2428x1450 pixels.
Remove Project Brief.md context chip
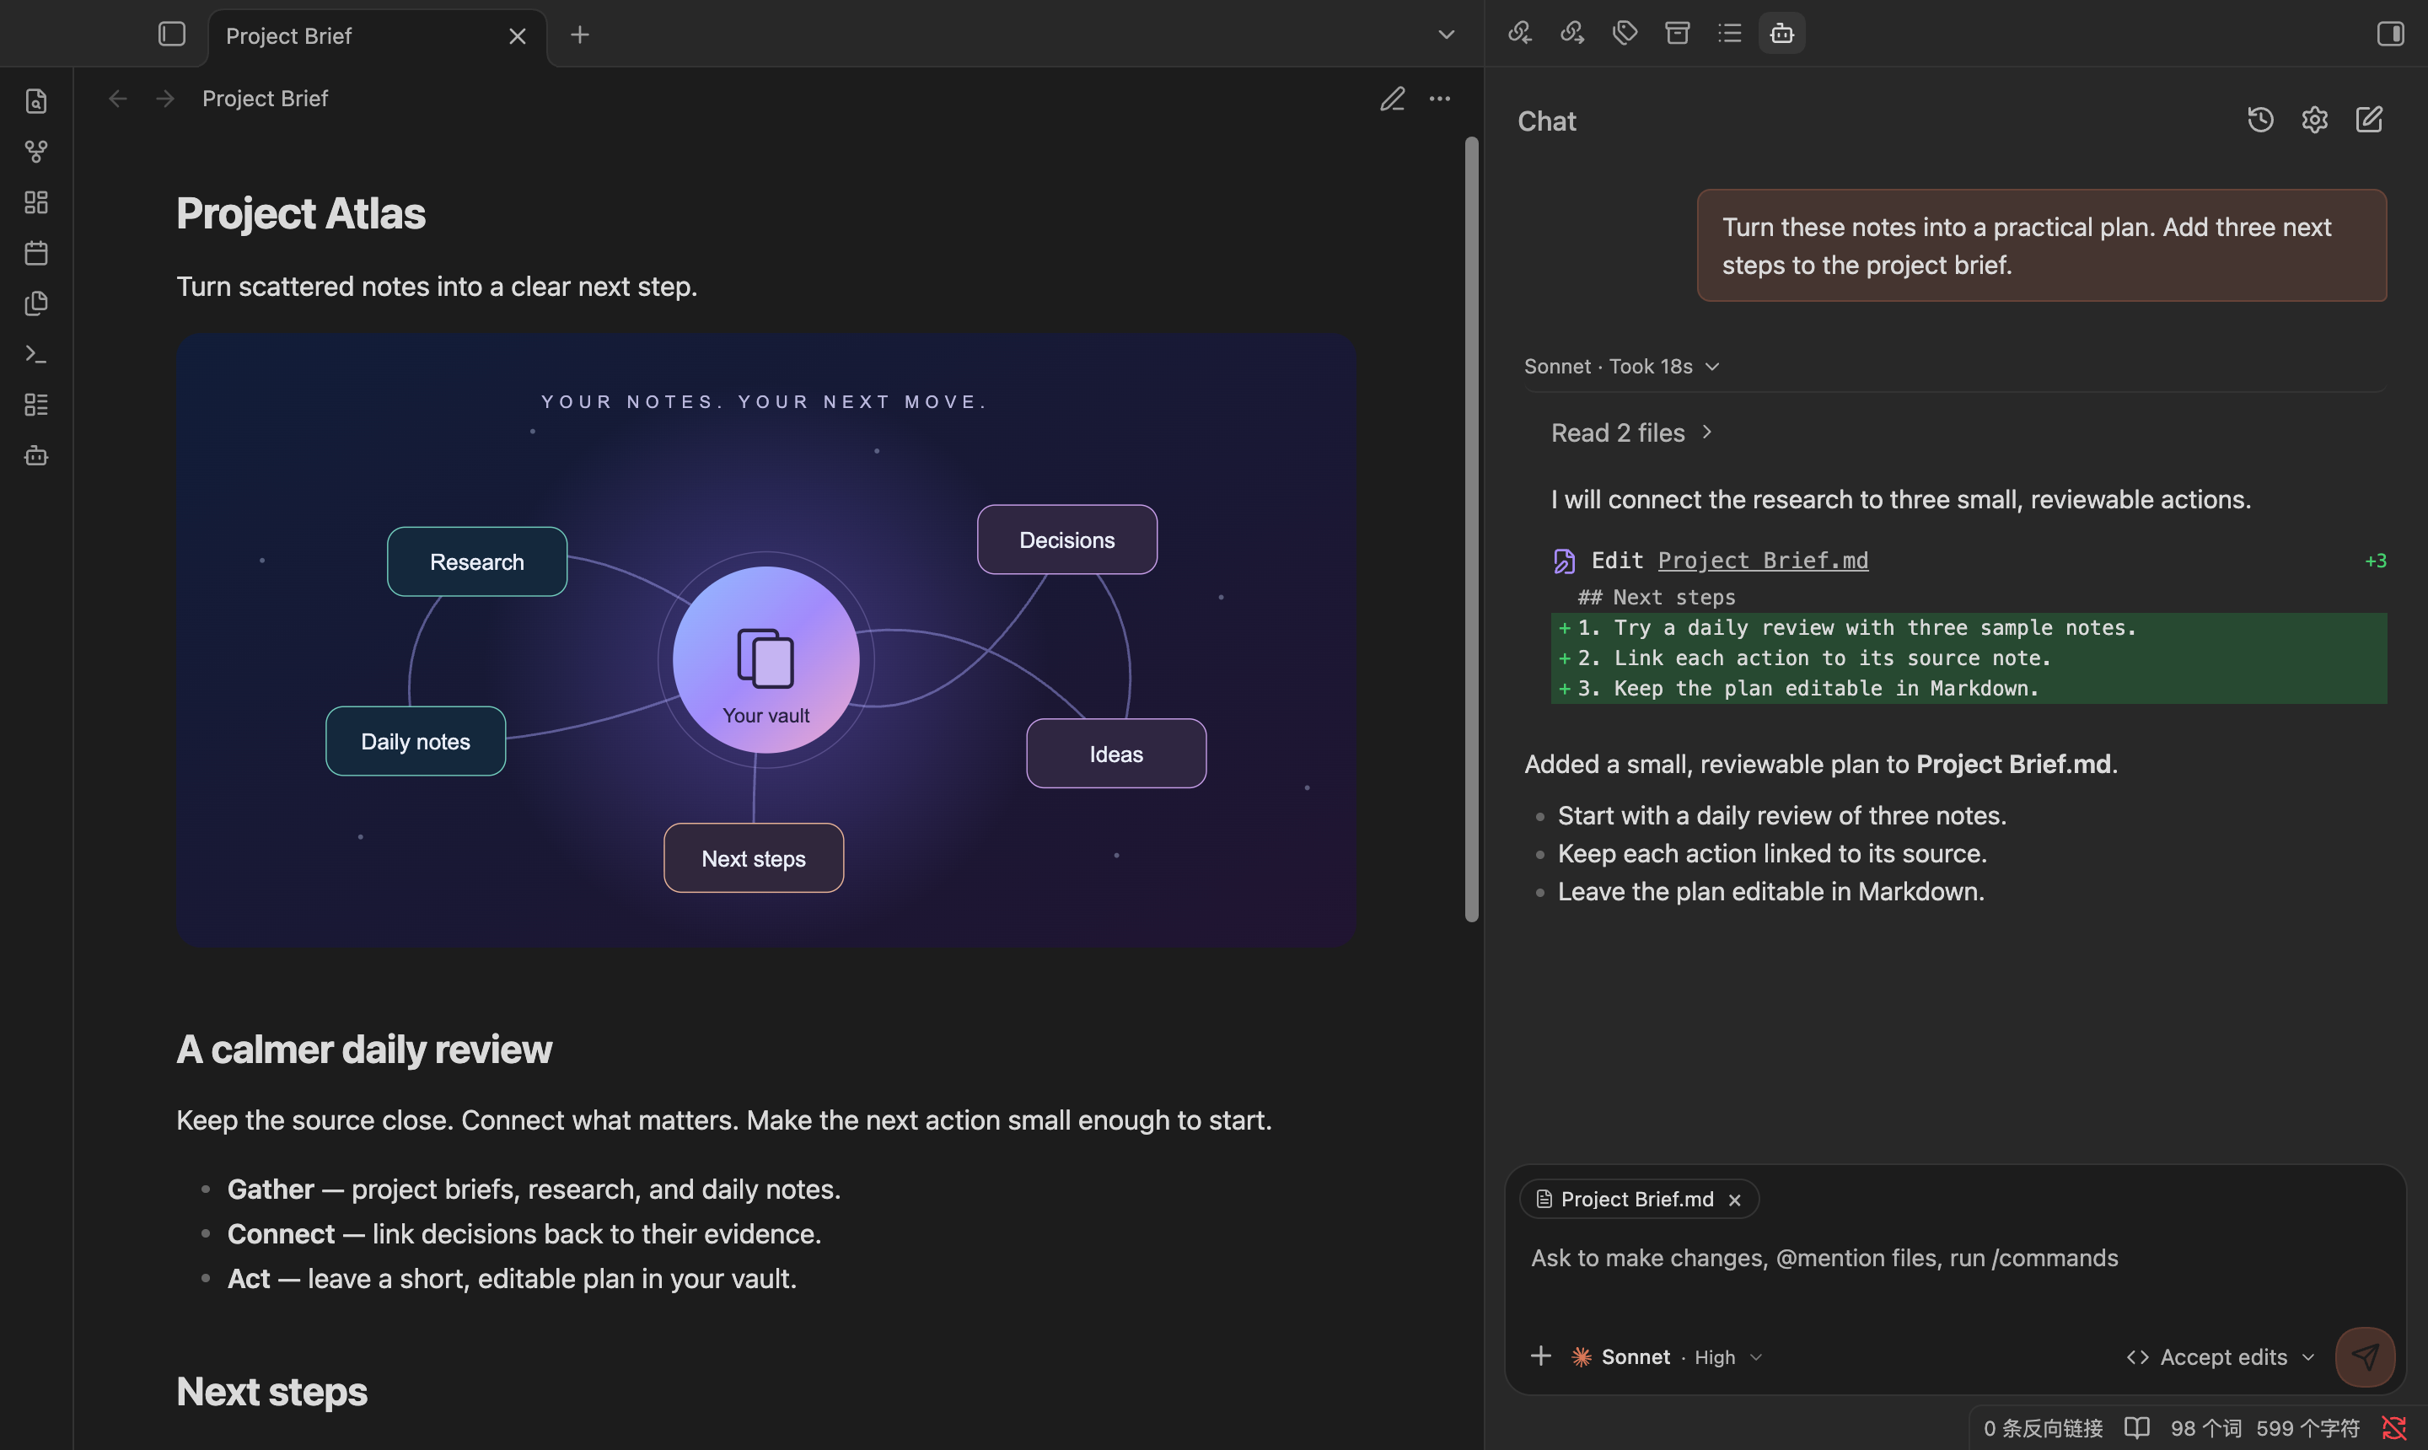pyautogui.click(x=1734, y=1200)
